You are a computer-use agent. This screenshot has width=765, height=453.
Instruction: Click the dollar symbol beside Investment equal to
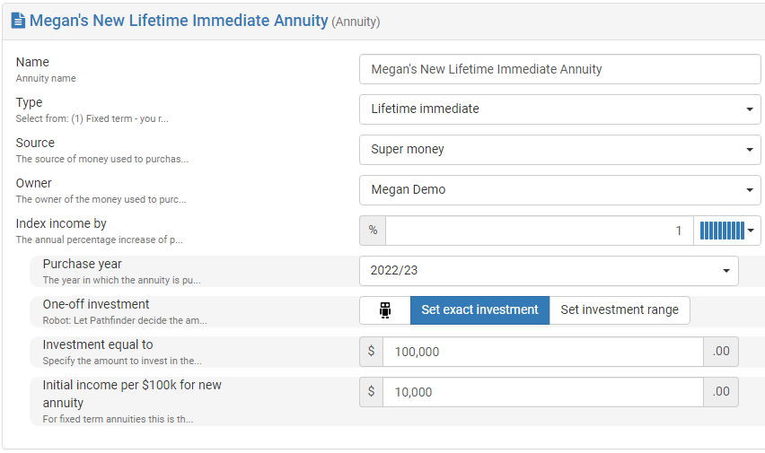click(371, 352)
